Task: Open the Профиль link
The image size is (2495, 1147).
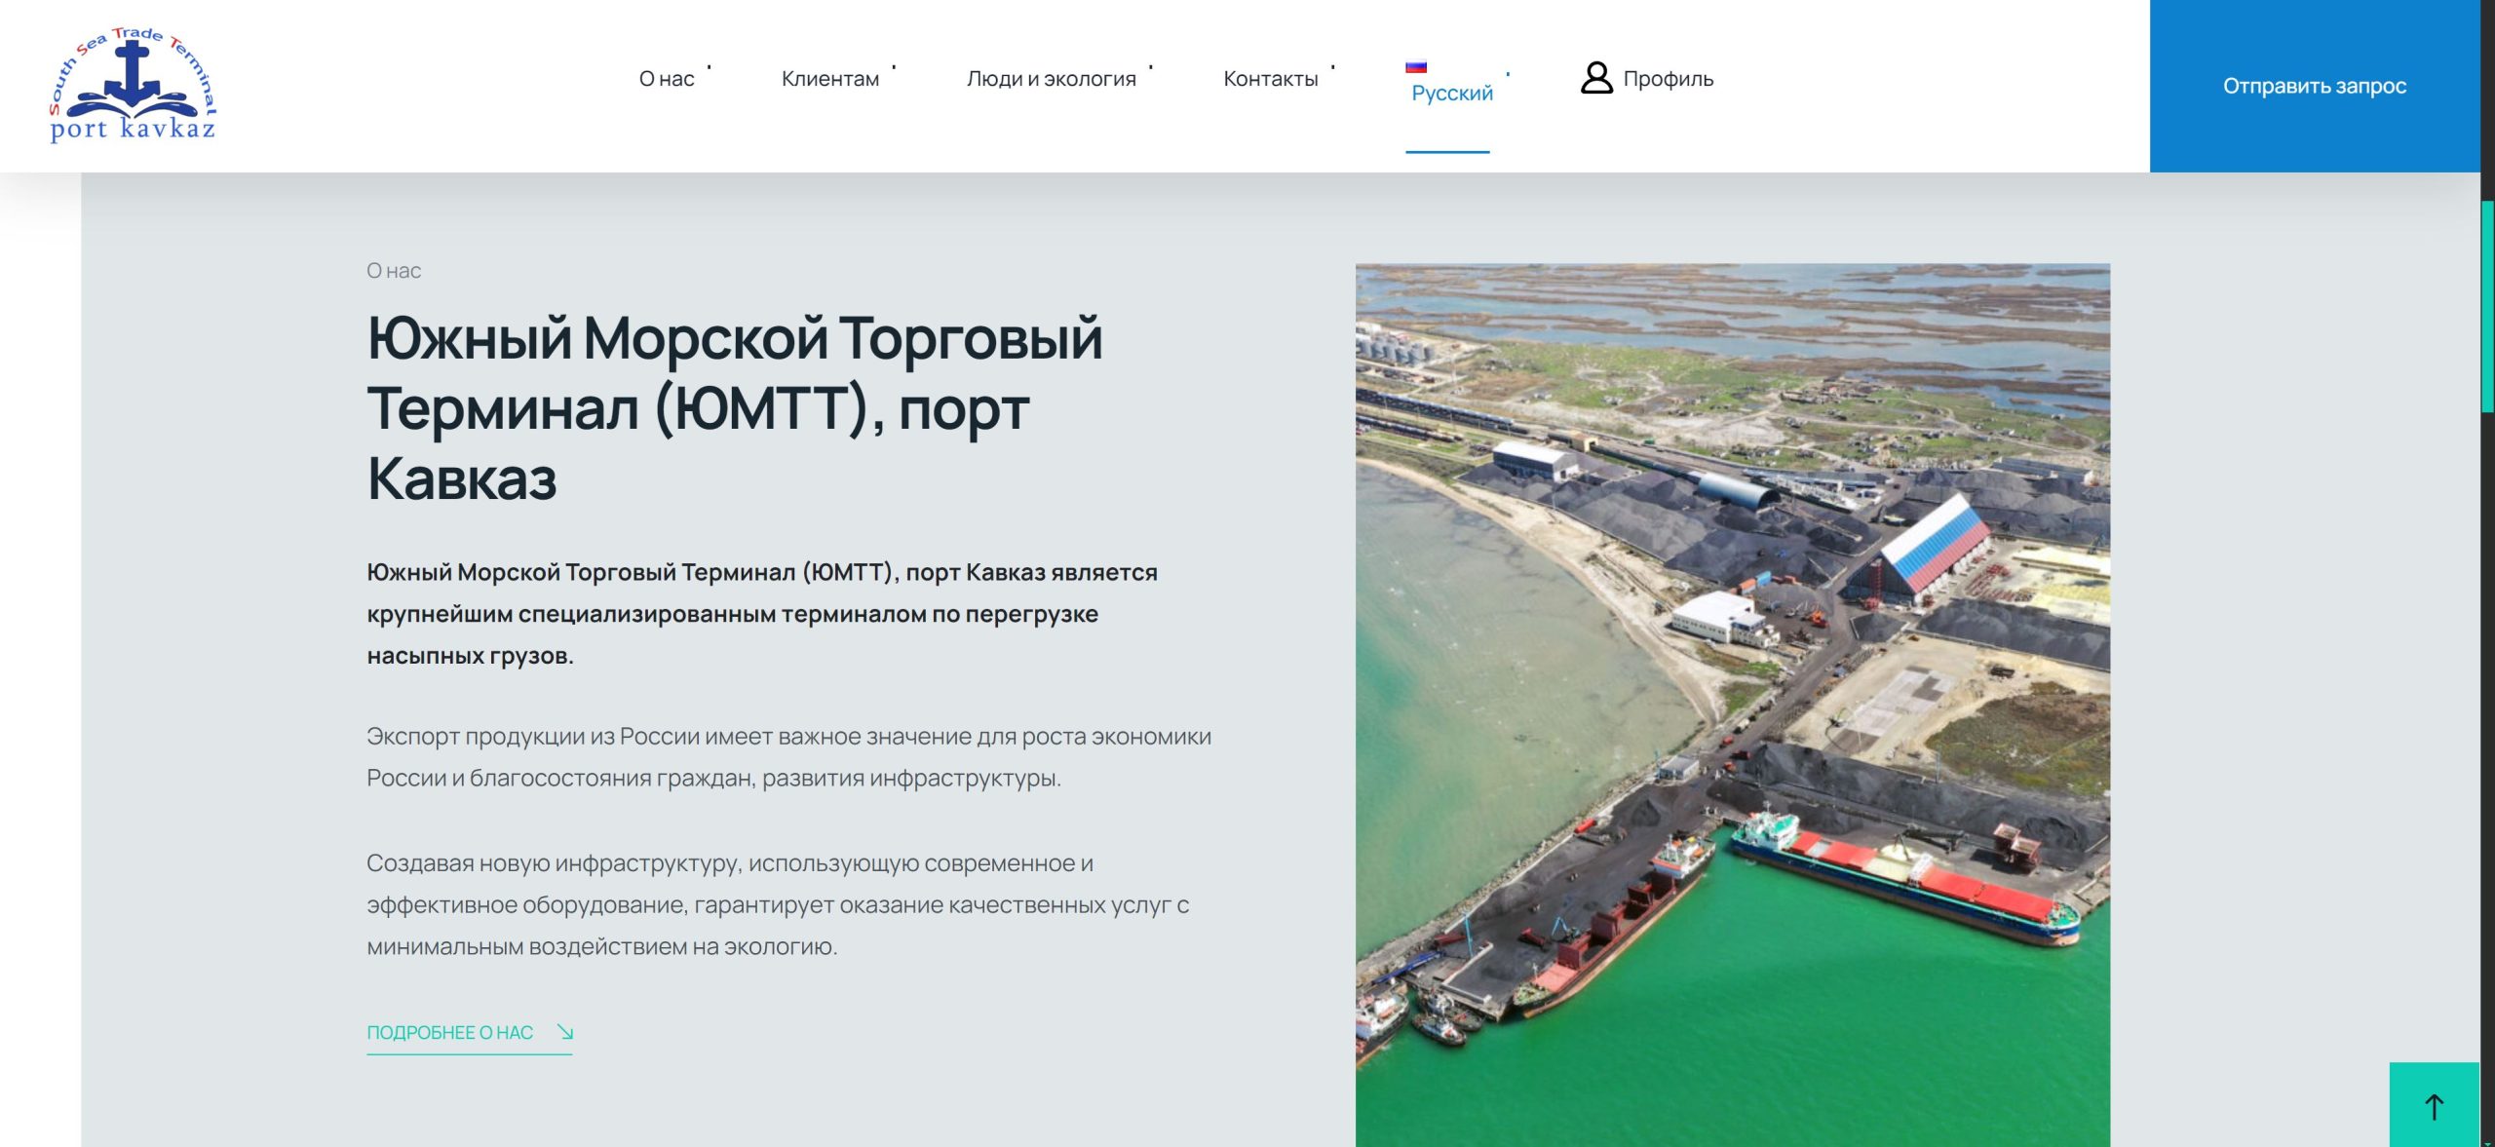Action: tap(1668, 79)
